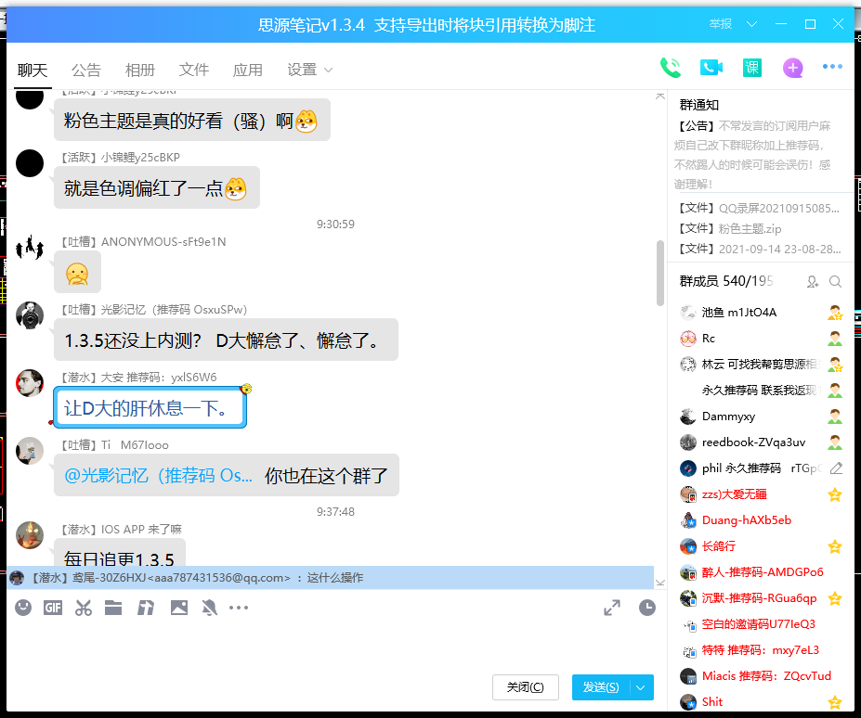Screen dimensions: 861x718
Task: Open the emoji picker
Action: [x=23, y=608]
